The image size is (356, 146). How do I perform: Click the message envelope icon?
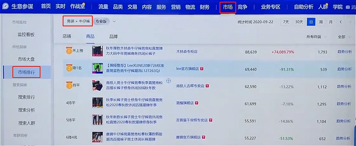(x=348, y=7)
